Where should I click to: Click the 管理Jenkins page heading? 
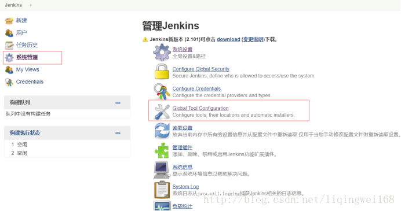click(x=170, y=26)
